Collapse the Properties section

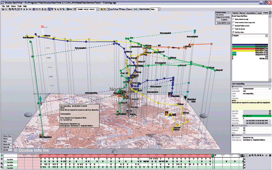click(x=233, y=86)
